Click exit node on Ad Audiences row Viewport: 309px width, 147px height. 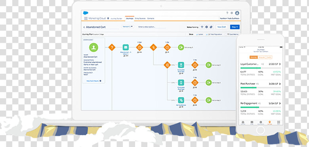click(208, 100)
